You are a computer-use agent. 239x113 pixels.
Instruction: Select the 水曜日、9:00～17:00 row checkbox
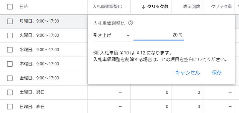tap(10, 50)
